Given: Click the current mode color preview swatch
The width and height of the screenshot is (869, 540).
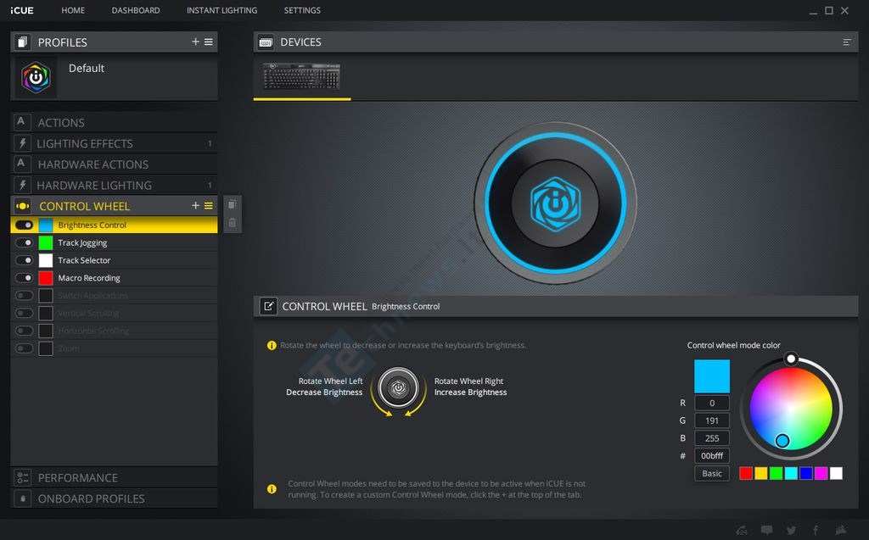Looking at the screenshot, I should pos(712,376).
